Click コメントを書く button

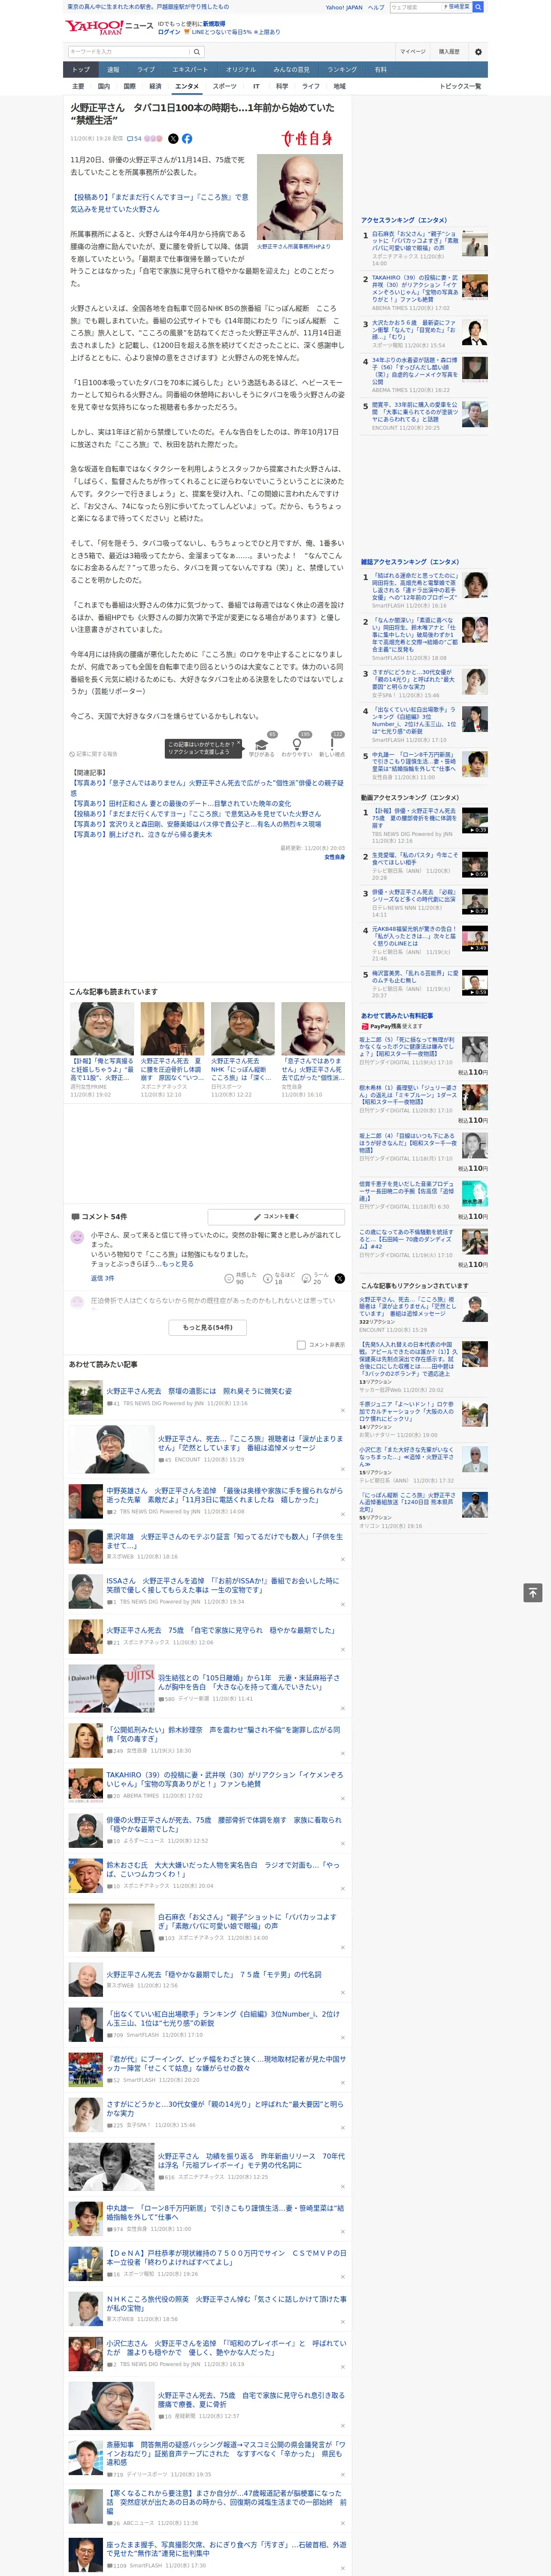pos(276,1217)
